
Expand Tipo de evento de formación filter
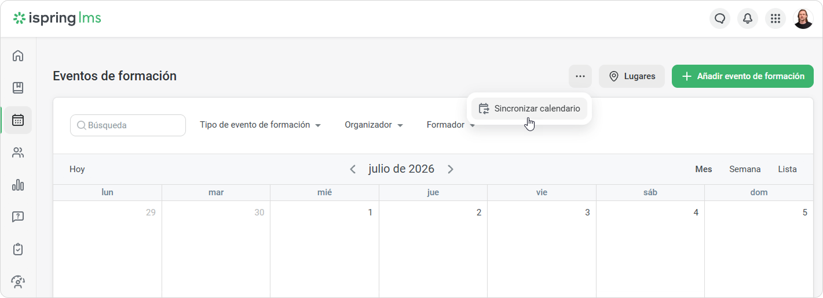point(261,125)
